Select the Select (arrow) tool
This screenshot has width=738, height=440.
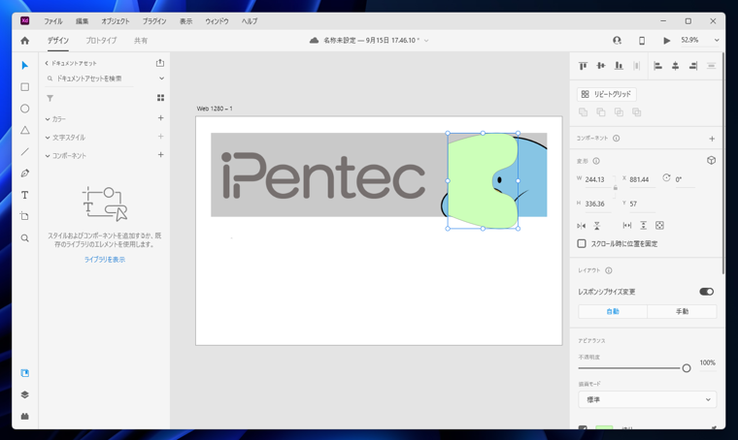coord(25,65)
